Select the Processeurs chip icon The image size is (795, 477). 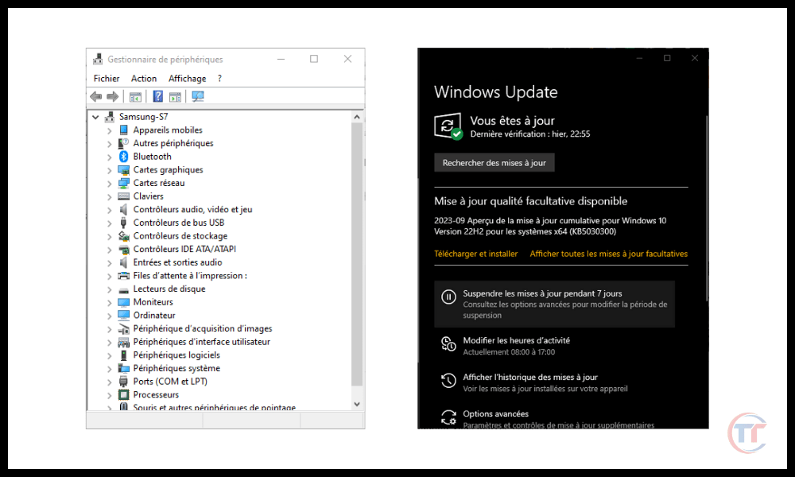[124, 395]
